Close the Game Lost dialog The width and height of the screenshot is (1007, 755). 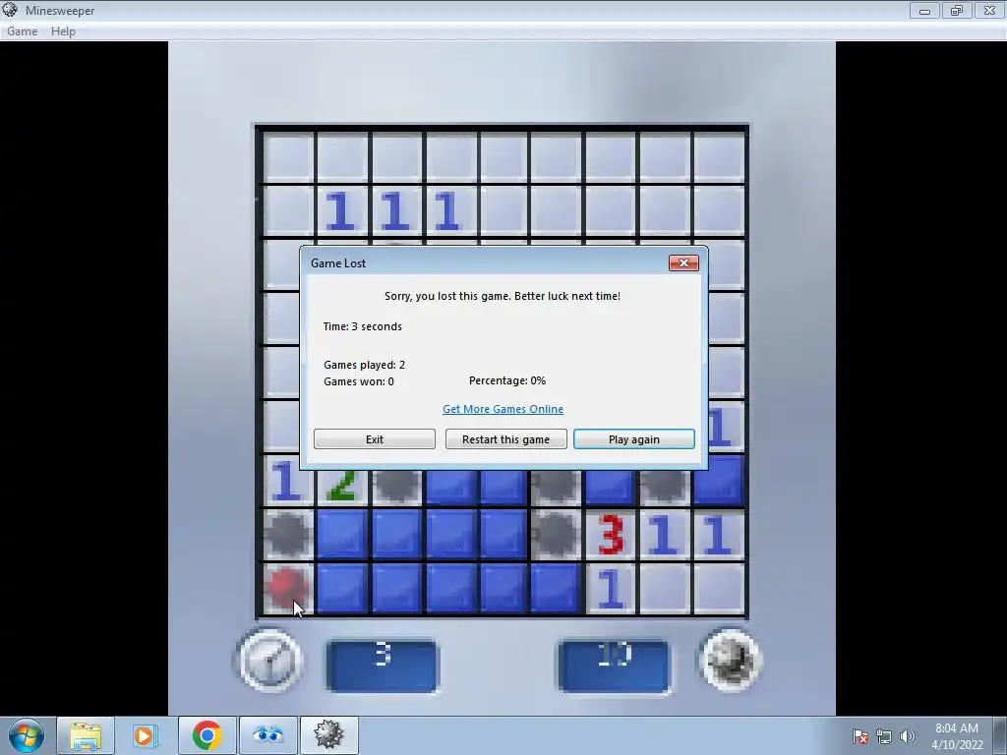click(x=683, y=262)
